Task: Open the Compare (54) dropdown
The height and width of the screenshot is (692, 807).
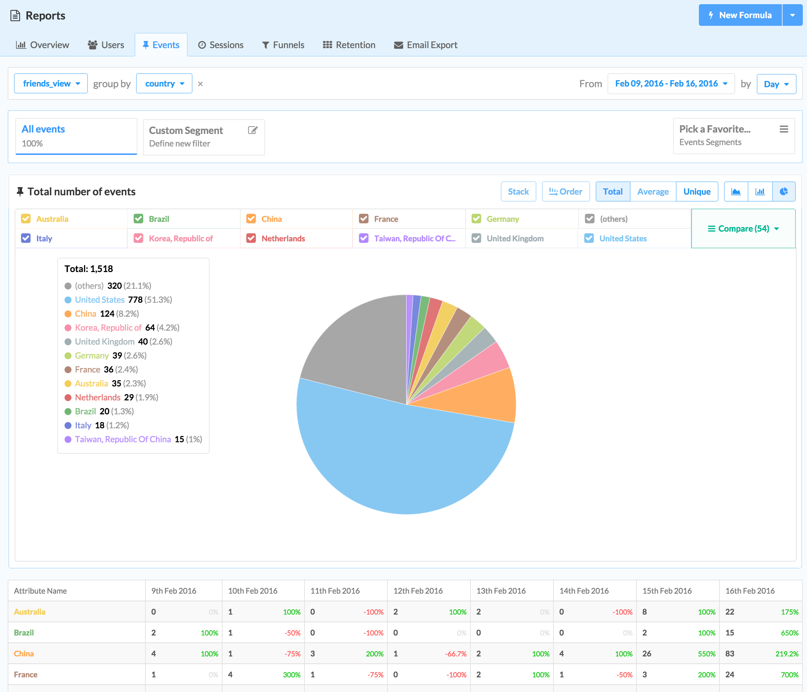Action: 743,228
